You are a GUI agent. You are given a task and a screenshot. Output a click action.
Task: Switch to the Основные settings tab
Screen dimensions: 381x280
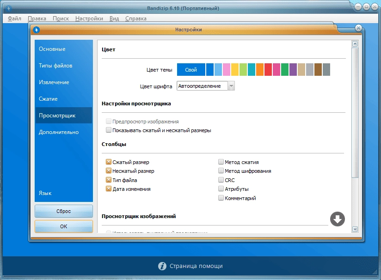(x=64, y=49)
